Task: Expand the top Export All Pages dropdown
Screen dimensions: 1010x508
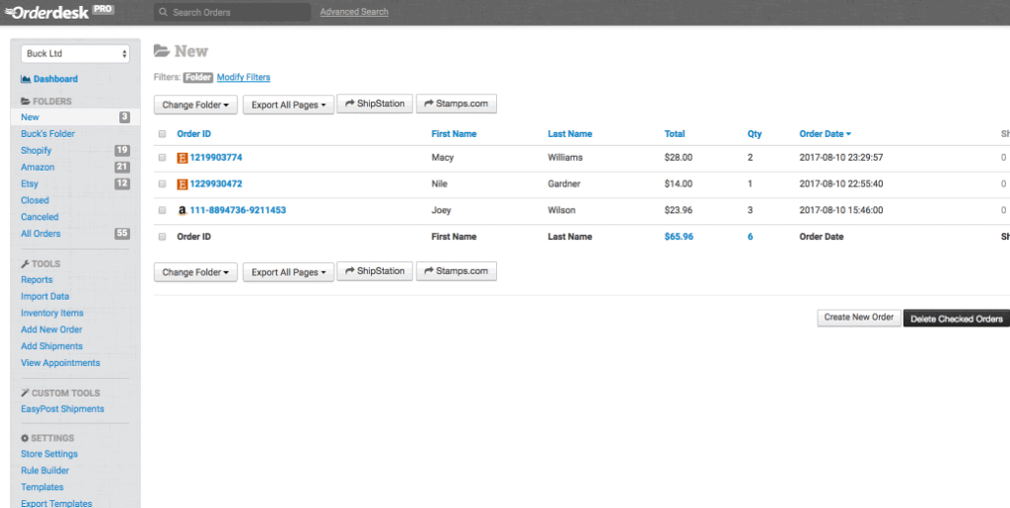Action: click(287, 105)
